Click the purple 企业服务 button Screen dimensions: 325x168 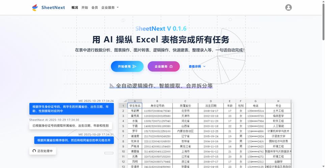[164, 67]
